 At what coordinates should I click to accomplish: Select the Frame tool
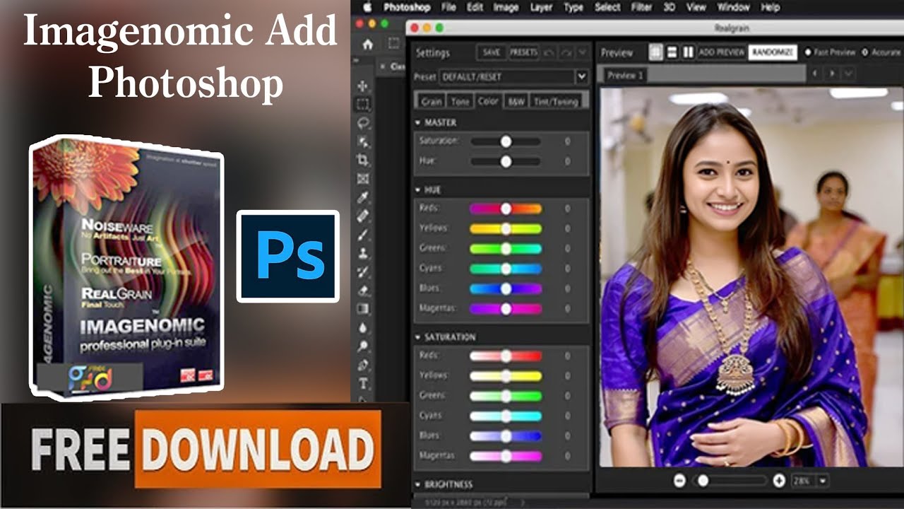coord(364,179)
